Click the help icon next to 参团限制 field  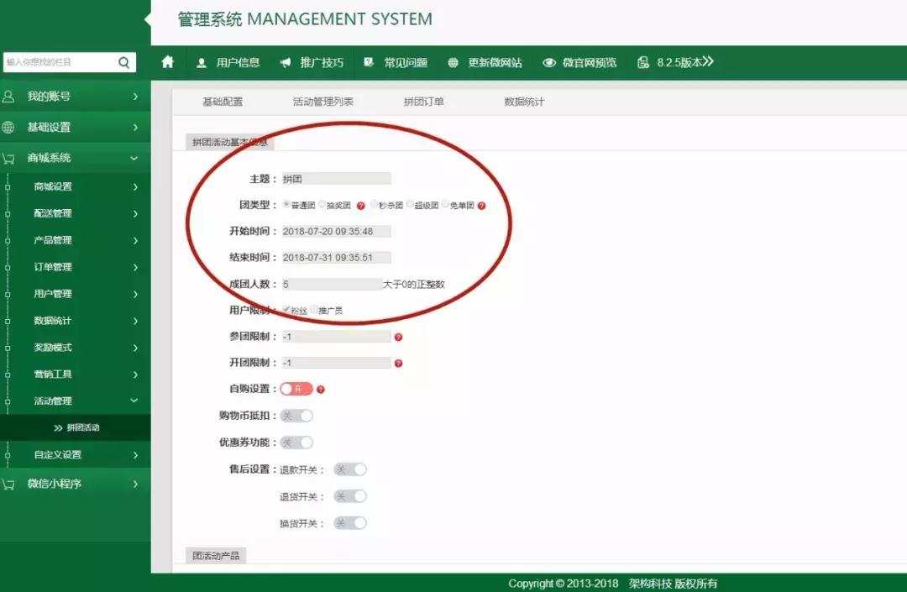pos(398,336)
